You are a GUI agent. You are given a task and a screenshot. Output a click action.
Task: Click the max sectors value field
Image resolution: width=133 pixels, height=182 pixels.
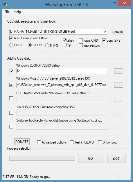105,45
